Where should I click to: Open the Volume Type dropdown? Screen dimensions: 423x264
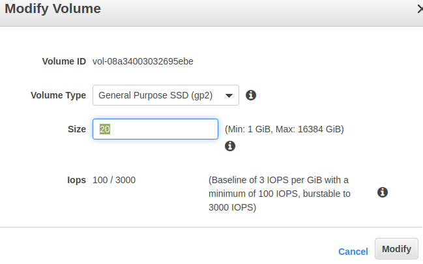pyautogui.click(x=166, y=95)
